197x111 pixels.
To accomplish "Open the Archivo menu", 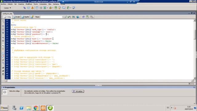I will click(x=3, y=4).
